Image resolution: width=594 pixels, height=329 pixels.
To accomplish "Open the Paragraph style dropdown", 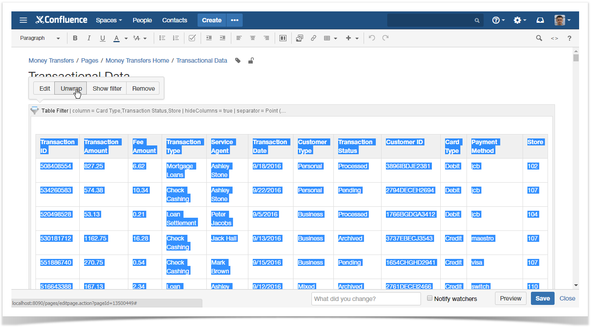I will (x=39, y=38).
